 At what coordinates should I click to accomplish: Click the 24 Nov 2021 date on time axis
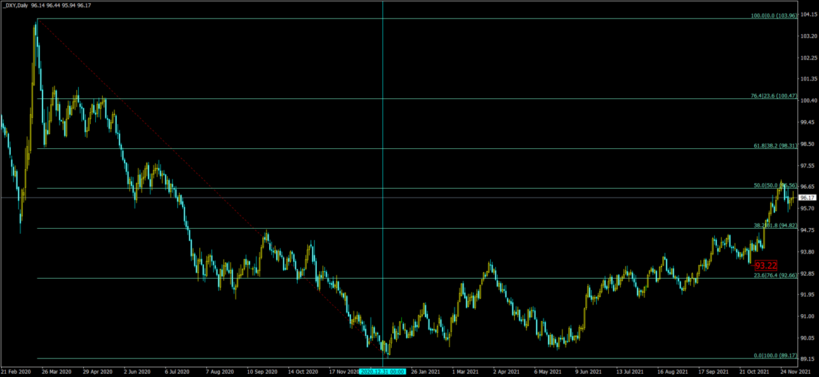click(x=795, y=372)
